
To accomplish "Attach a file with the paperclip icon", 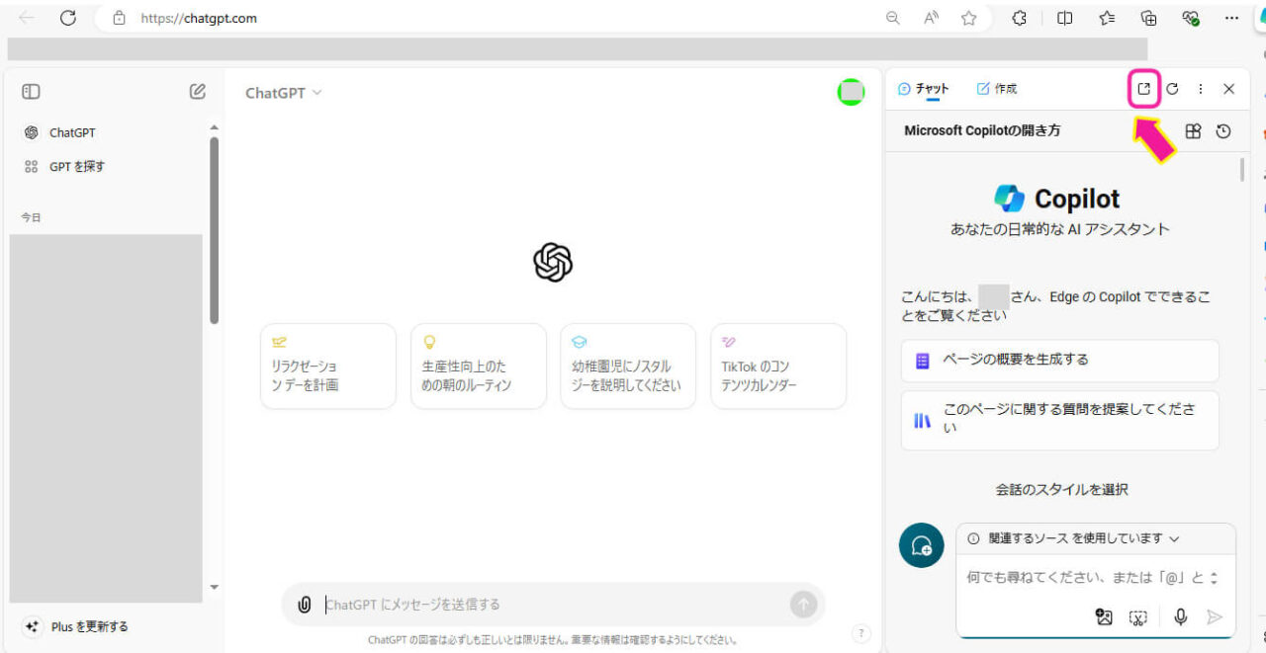I will [305, 605].
